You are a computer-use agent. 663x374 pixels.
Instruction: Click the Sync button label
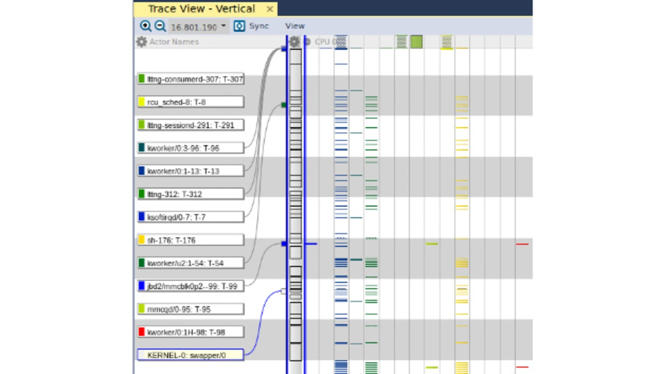coord(259,26)
